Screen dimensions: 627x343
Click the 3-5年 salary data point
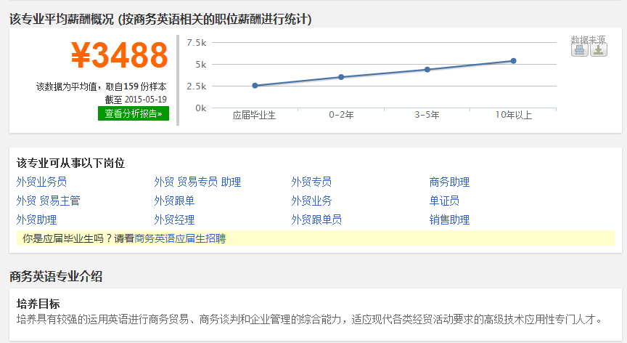(427, 70)
